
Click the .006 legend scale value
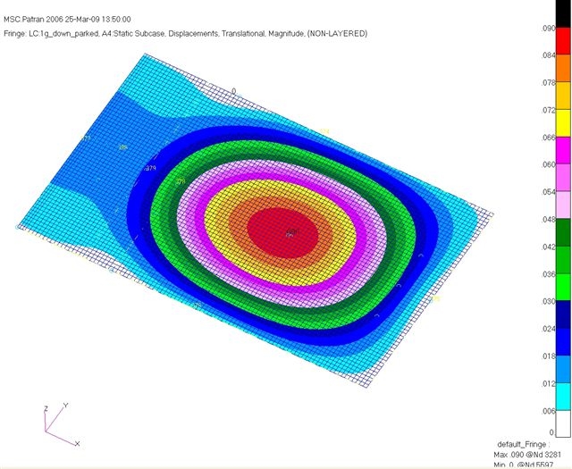tap(548, 411)
